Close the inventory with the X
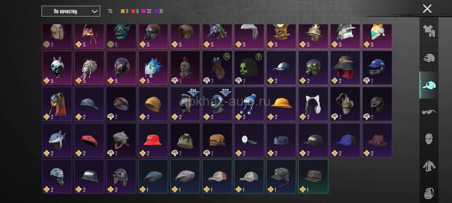The height and width of the screenshot is (203, 452). coord(427,9)
